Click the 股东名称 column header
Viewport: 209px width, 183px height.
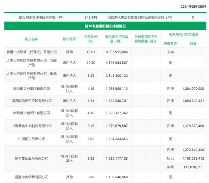point(32,39)
